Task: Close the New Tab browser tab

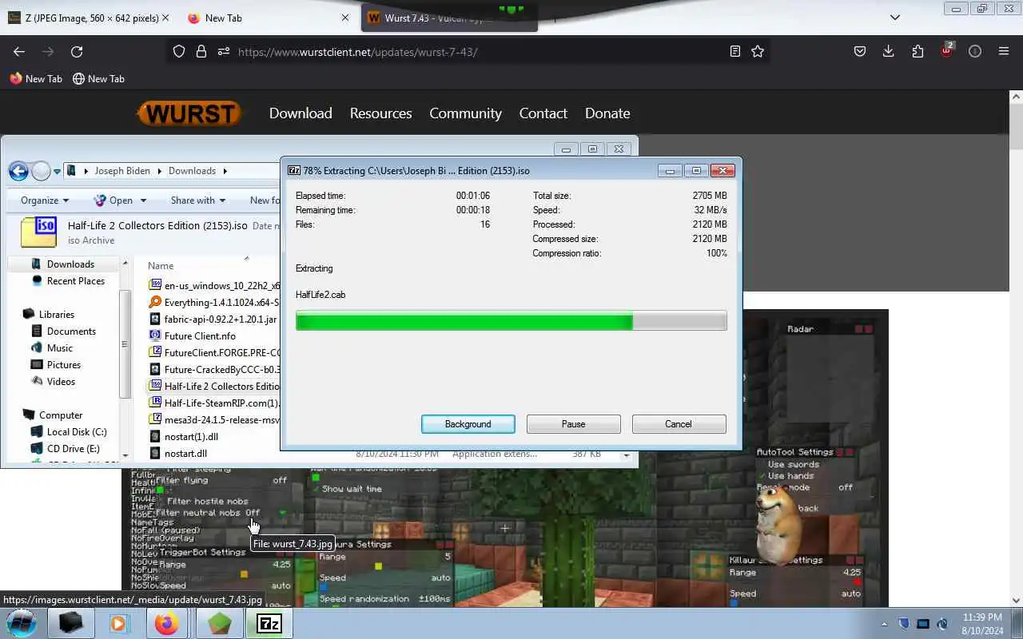Action: click(345, 18)
